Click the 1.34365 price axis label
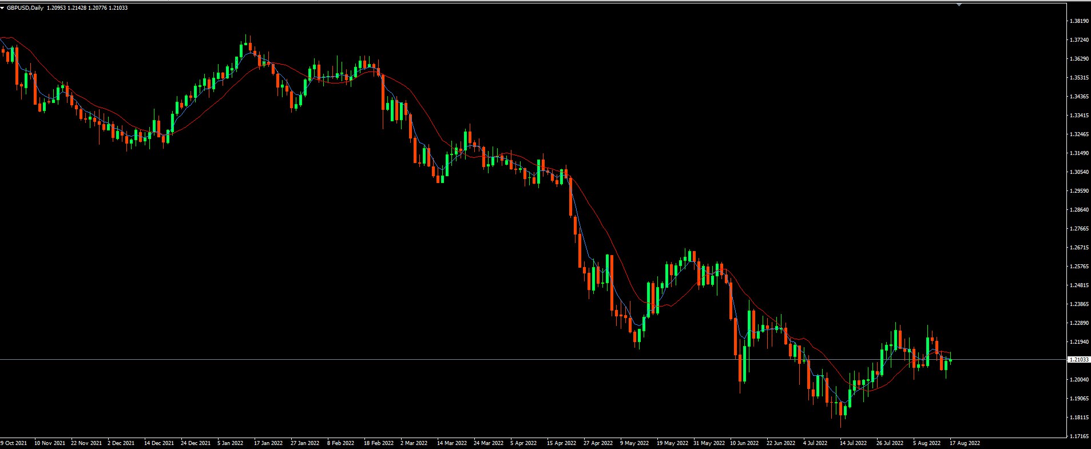 1078,97
